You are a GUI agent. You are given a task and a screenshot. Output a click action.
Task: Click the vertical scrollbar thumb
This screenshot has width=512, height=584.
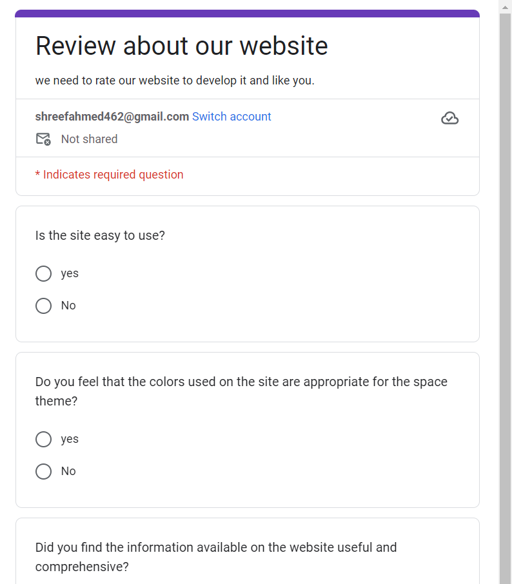506,298
